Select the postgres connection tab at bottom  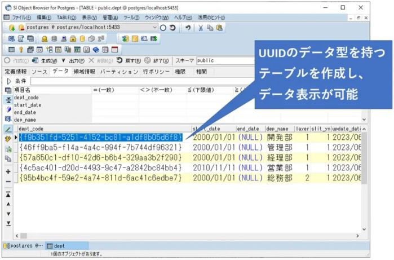[x=23, y=246]
